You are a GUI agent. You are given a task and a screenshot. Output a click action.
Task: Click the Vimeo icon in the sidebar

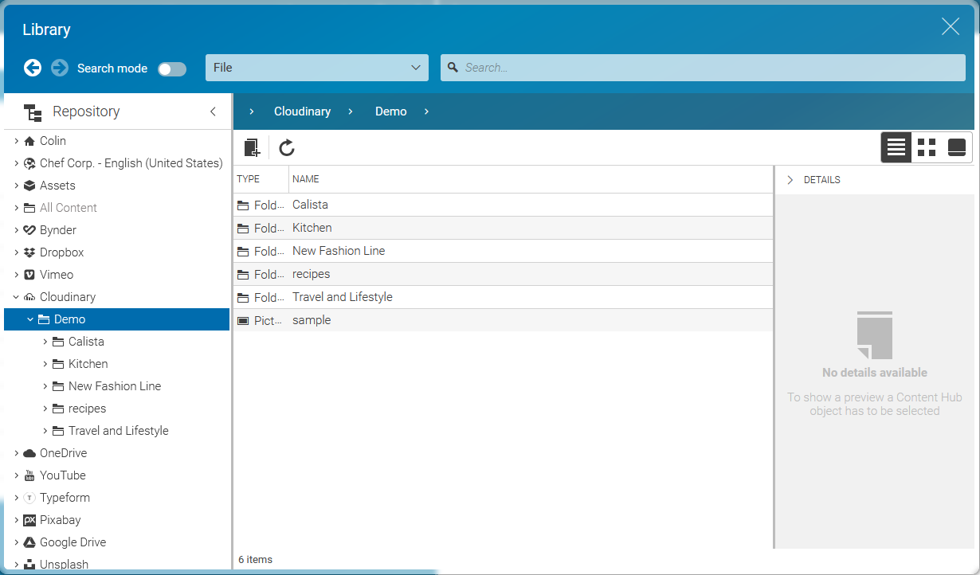click(x=29, y=274)
